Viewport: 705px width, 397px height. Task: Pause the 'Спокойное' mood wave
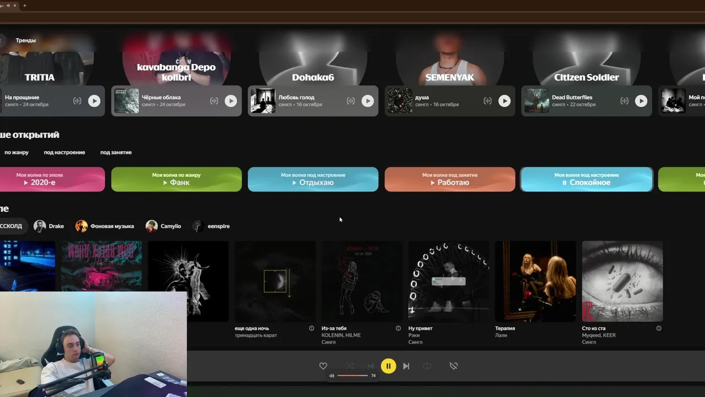(587, 179)
